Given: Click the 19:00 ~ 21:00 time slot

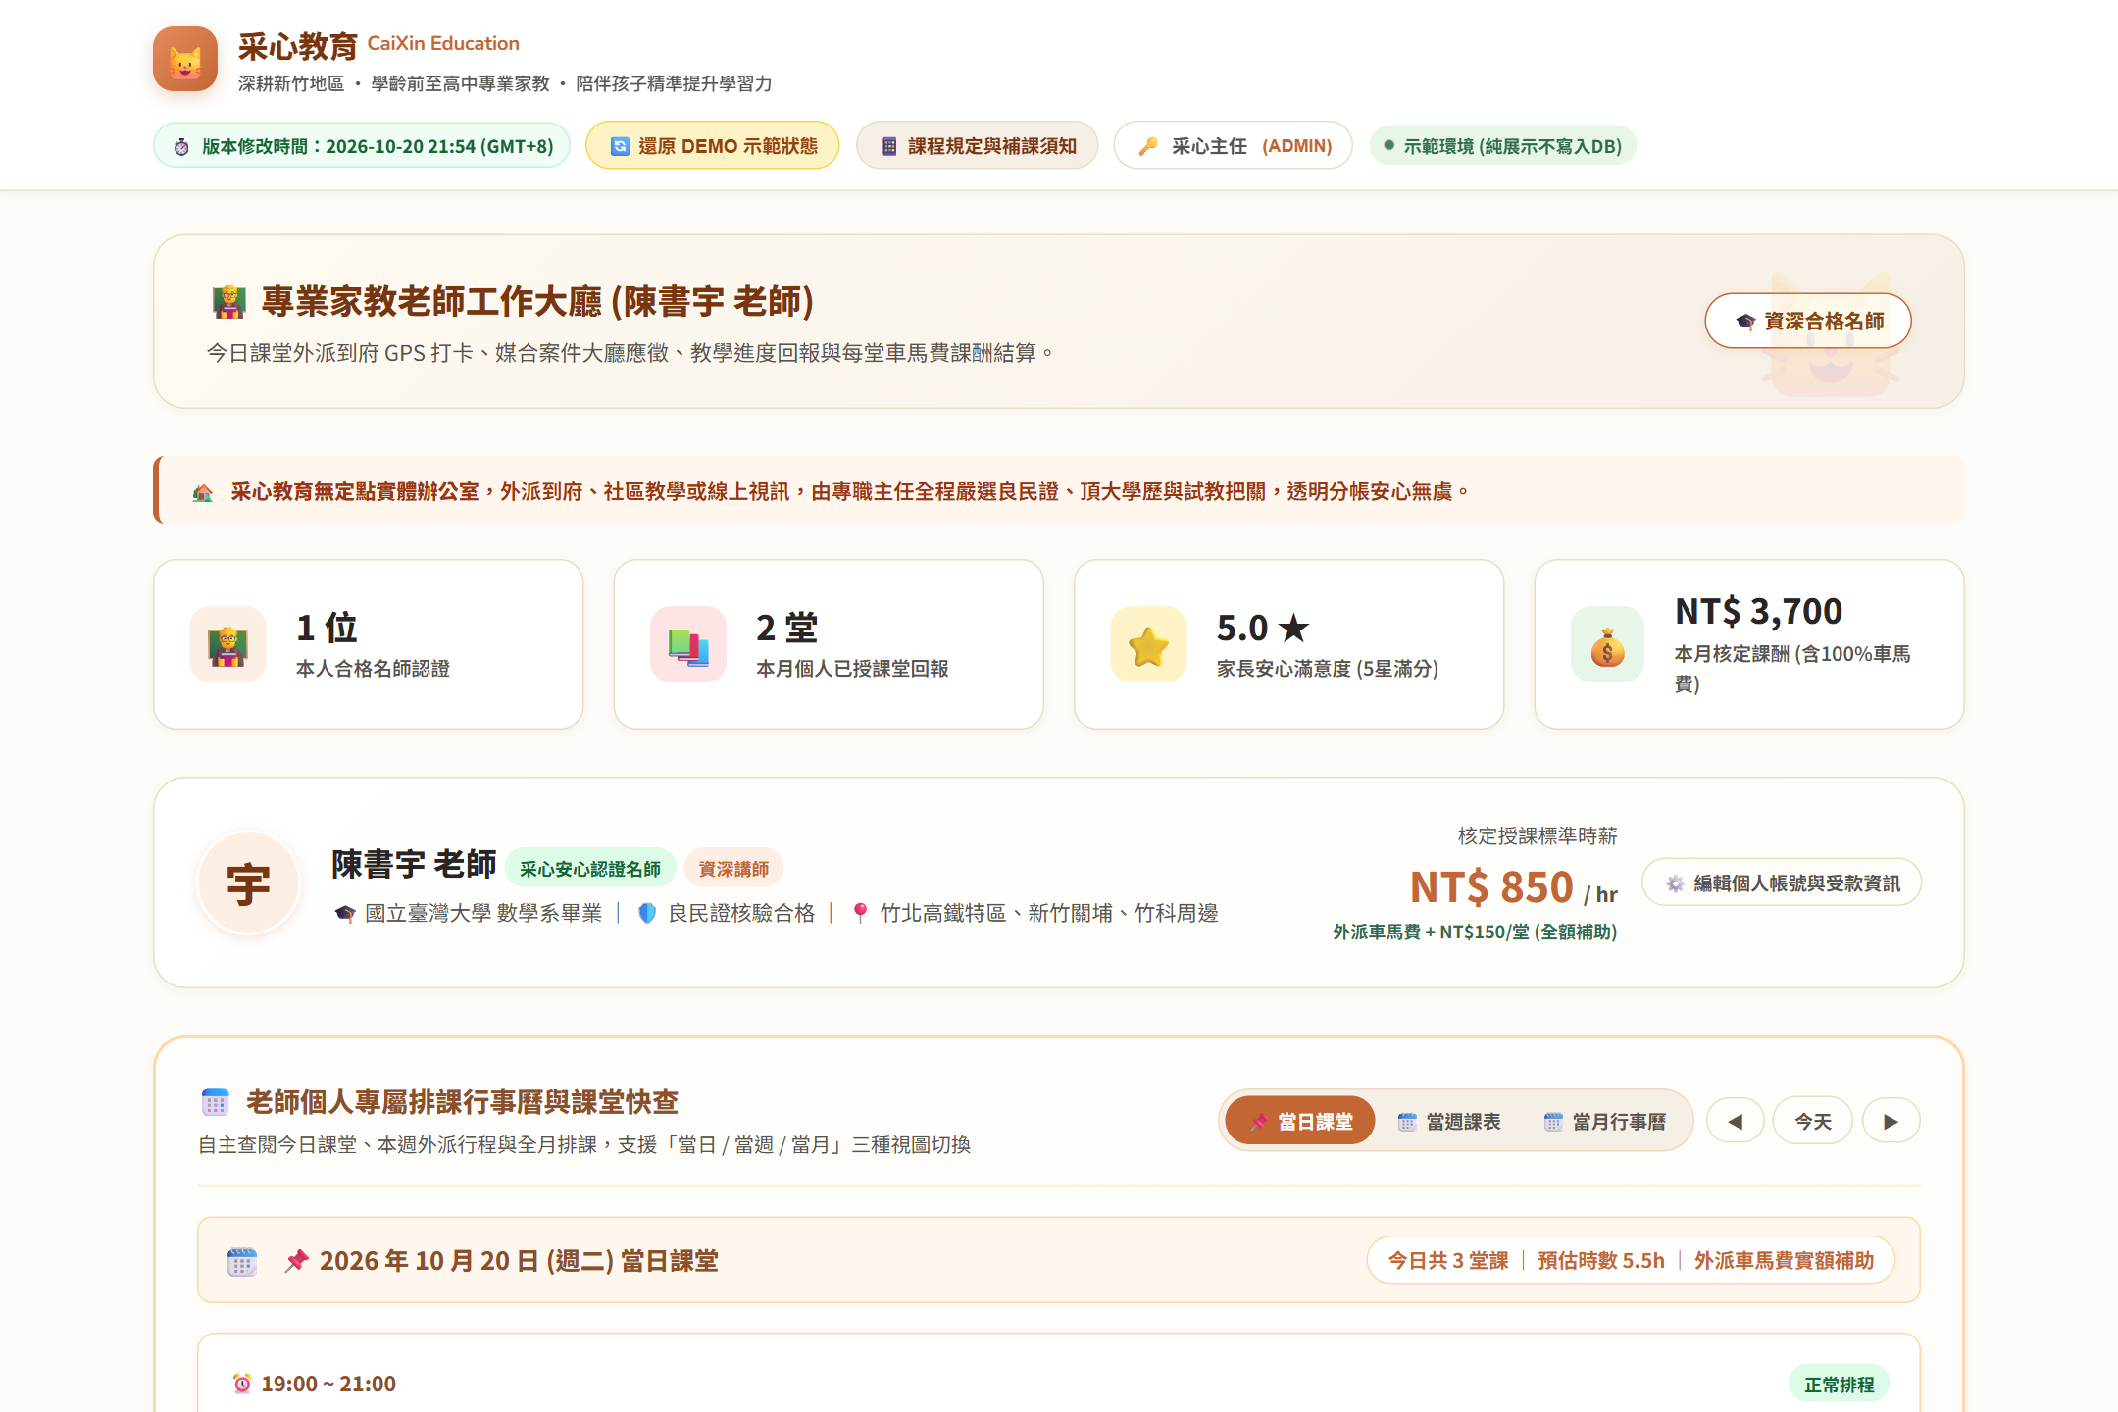Looking at the screenshot, I should tap(328, 1384).
